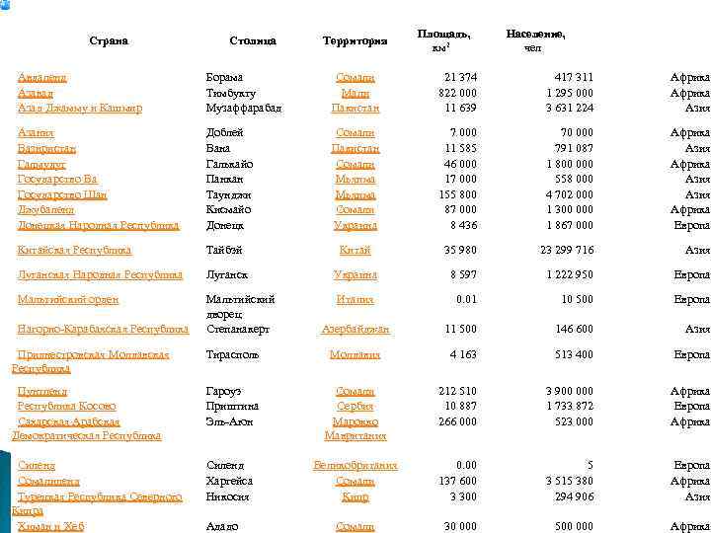Follow the Мавритания territory link
Viewport: 711px width, 533px height.
click(355, 435)
